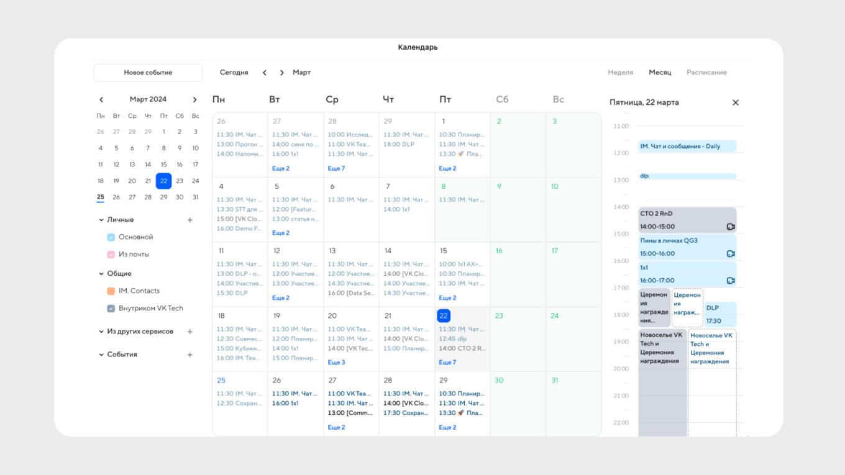Go to next month in mini calendar
This screenshot has width=845, height=475.
[194, 99]
